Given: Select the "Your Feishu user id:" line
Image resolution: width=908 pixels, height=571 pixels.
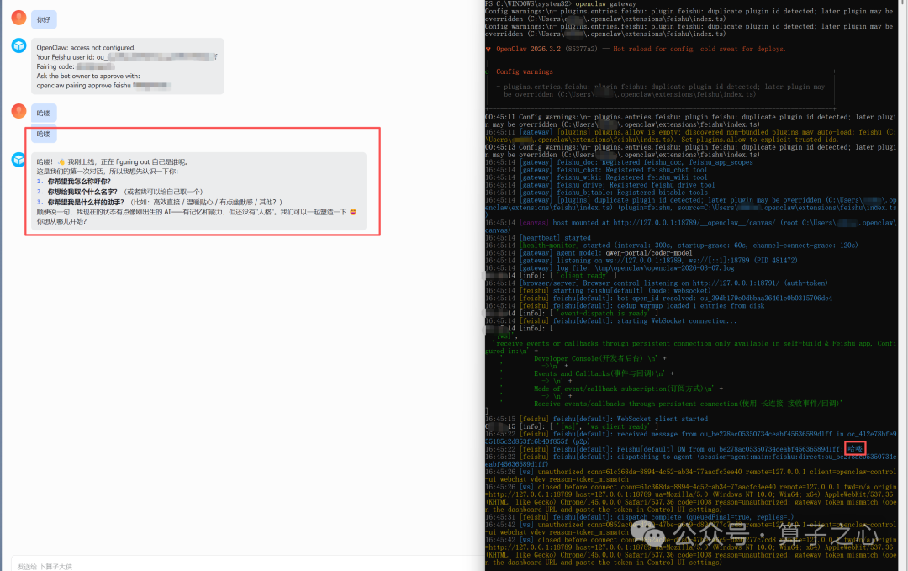Looking at the screenshot, I should [127, 57].
